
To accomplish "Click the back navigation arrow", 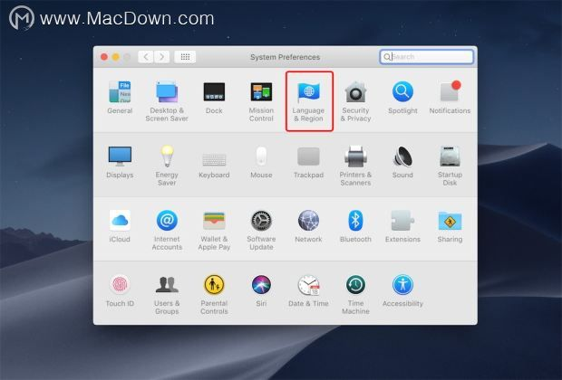I will [146, 57].
